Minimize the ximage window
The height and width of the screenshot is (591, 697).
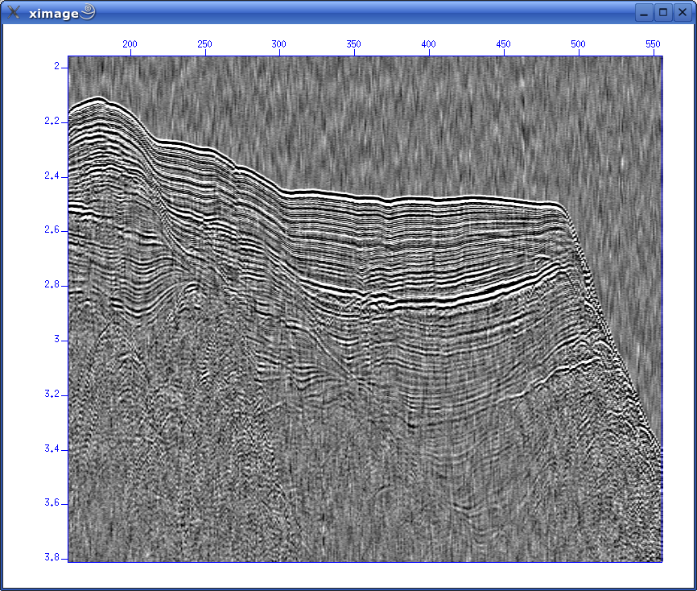click(x=644, y=12)
